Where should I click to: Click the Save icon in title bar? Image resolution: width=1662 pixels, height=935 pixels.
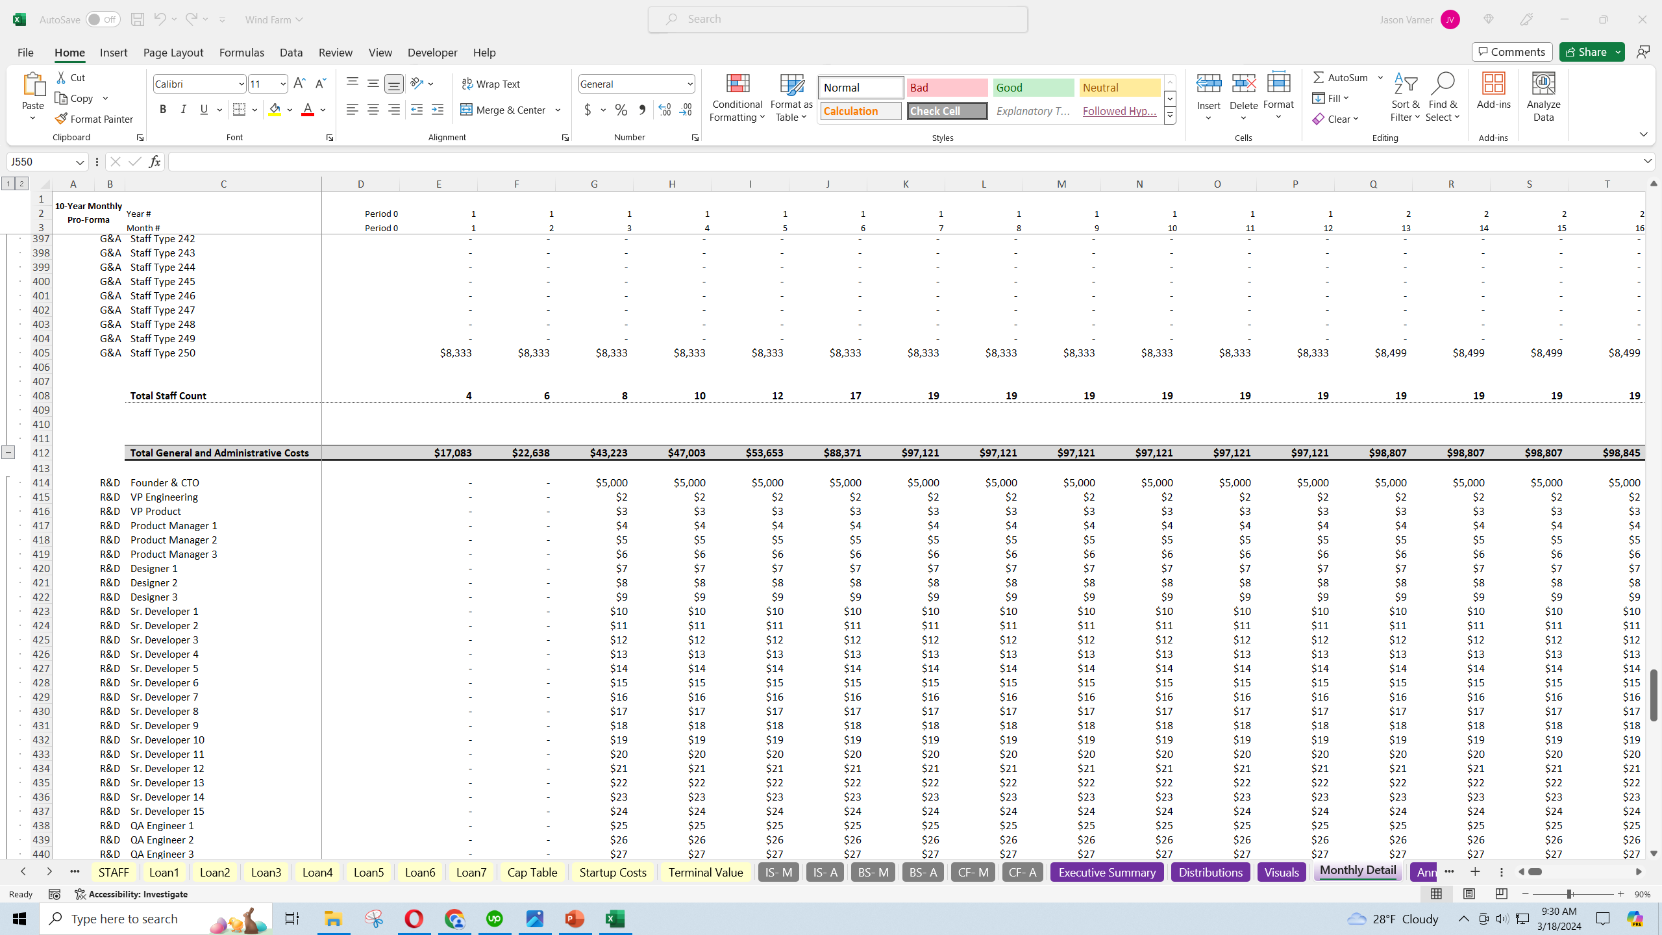[x=137, y=19]
